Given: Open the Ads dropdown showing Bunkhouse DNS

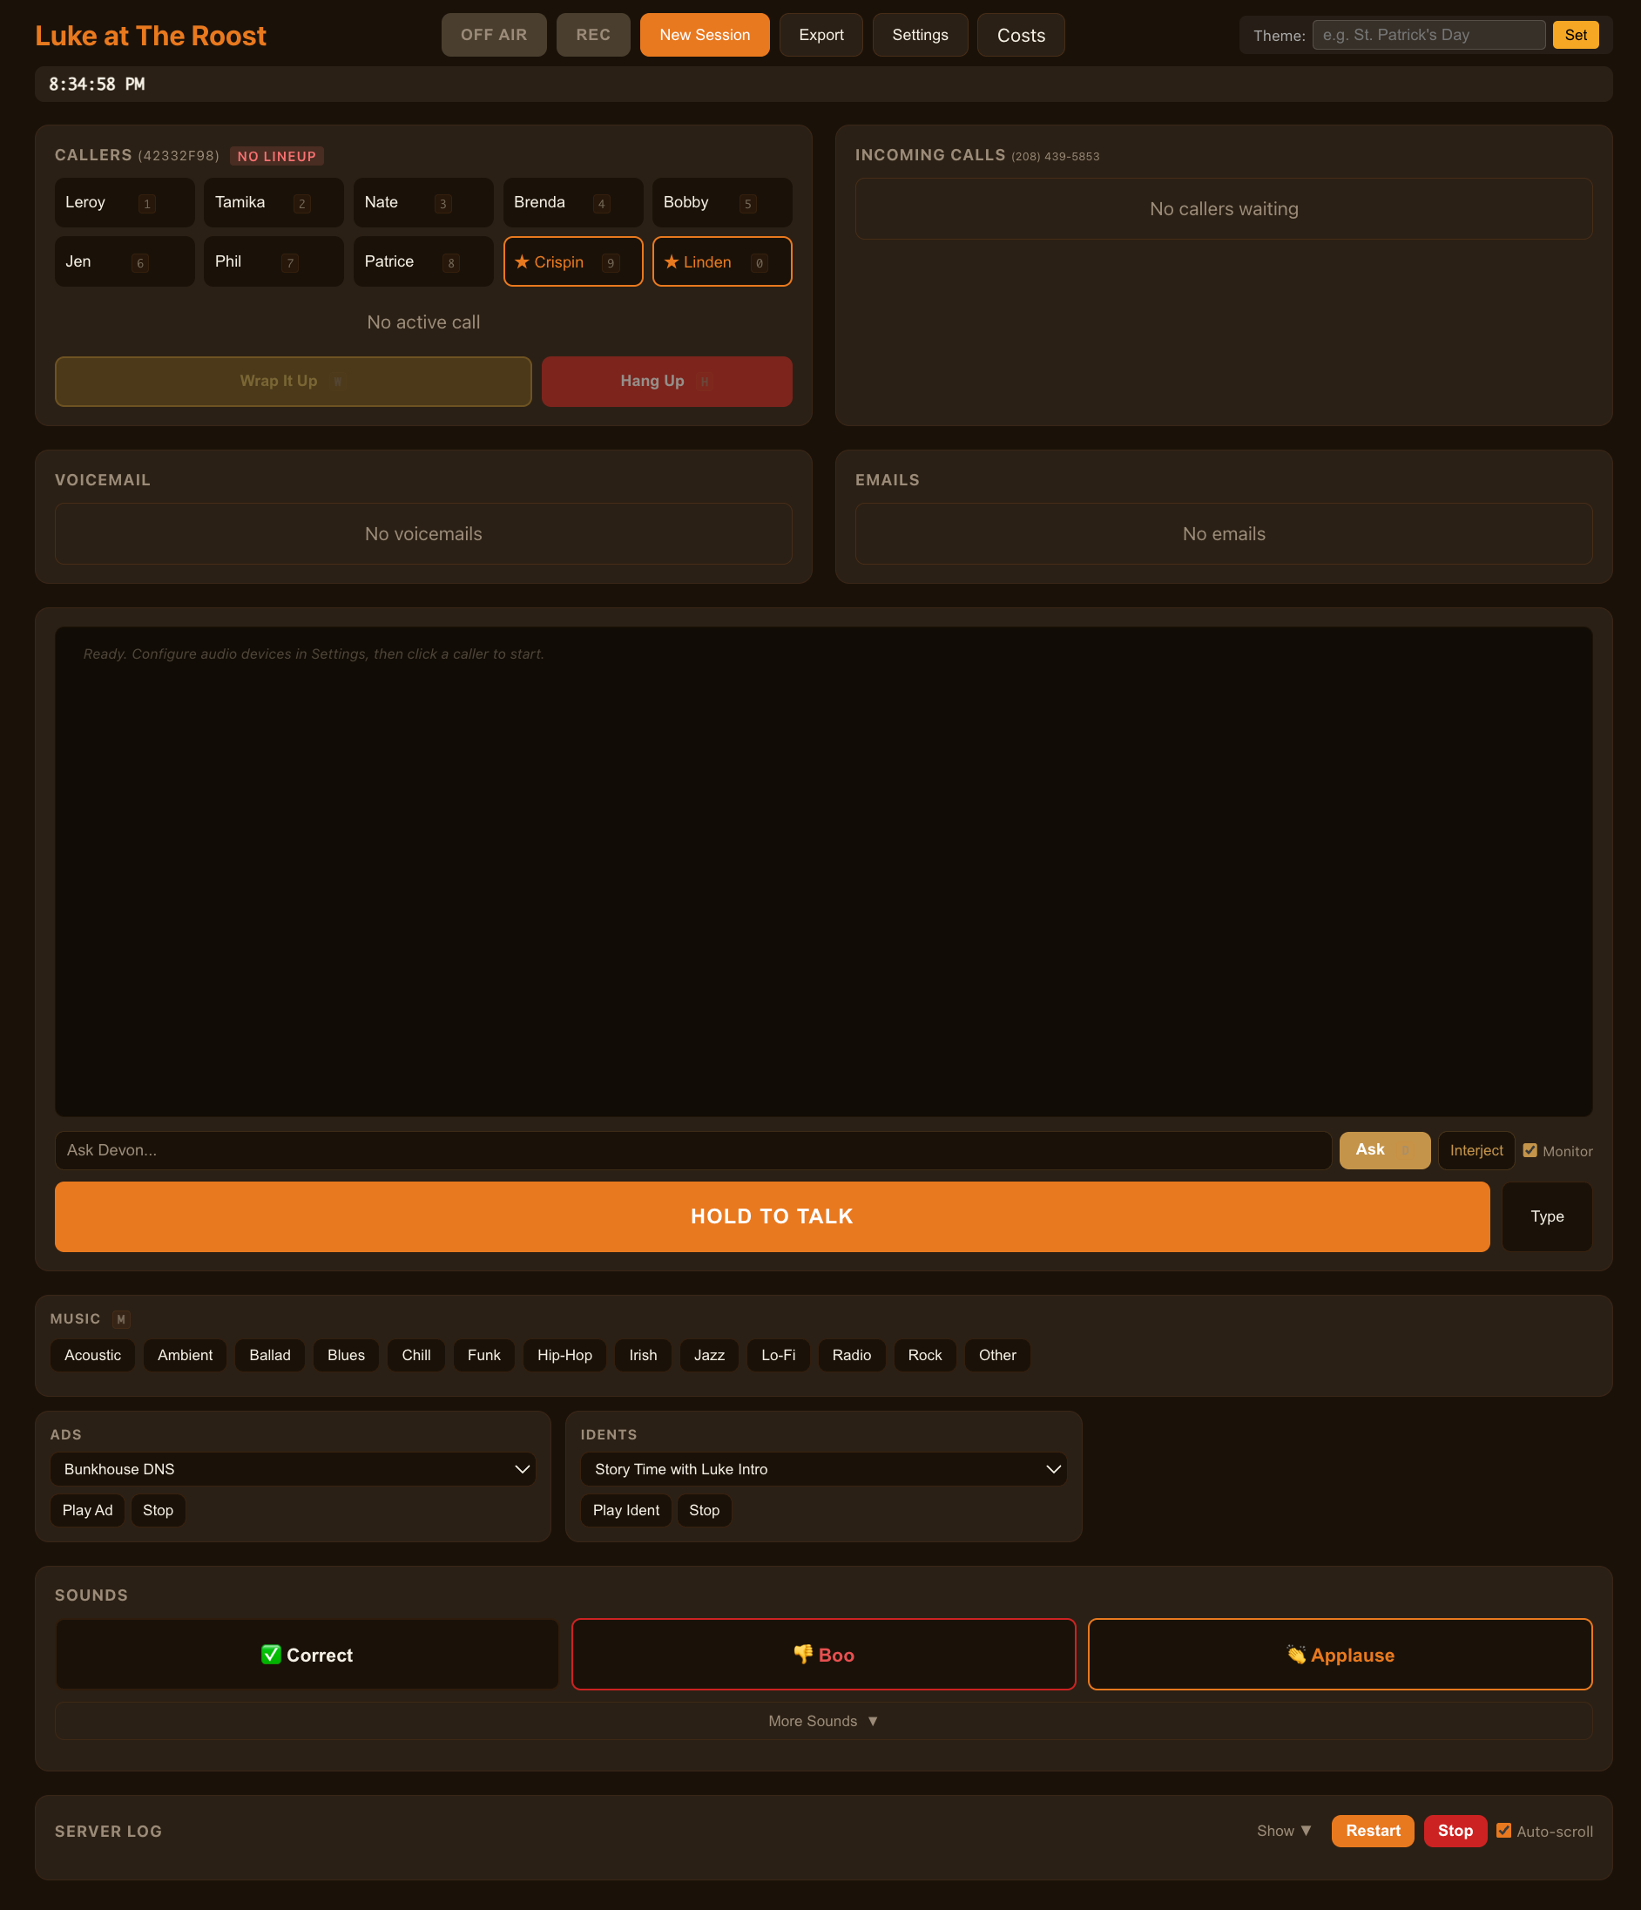Looking at the screenshot, I should tap(293, 1469).
